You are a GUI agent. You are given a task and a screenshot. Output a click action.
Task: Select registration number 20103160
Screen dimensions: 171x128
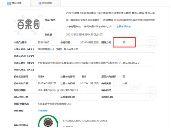44,42
